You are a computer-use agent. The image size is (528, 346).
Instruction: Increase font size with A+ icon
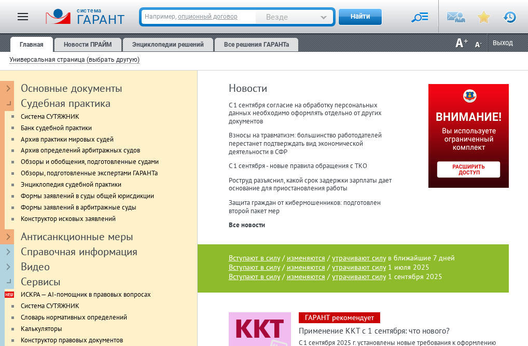click(461, 43)
